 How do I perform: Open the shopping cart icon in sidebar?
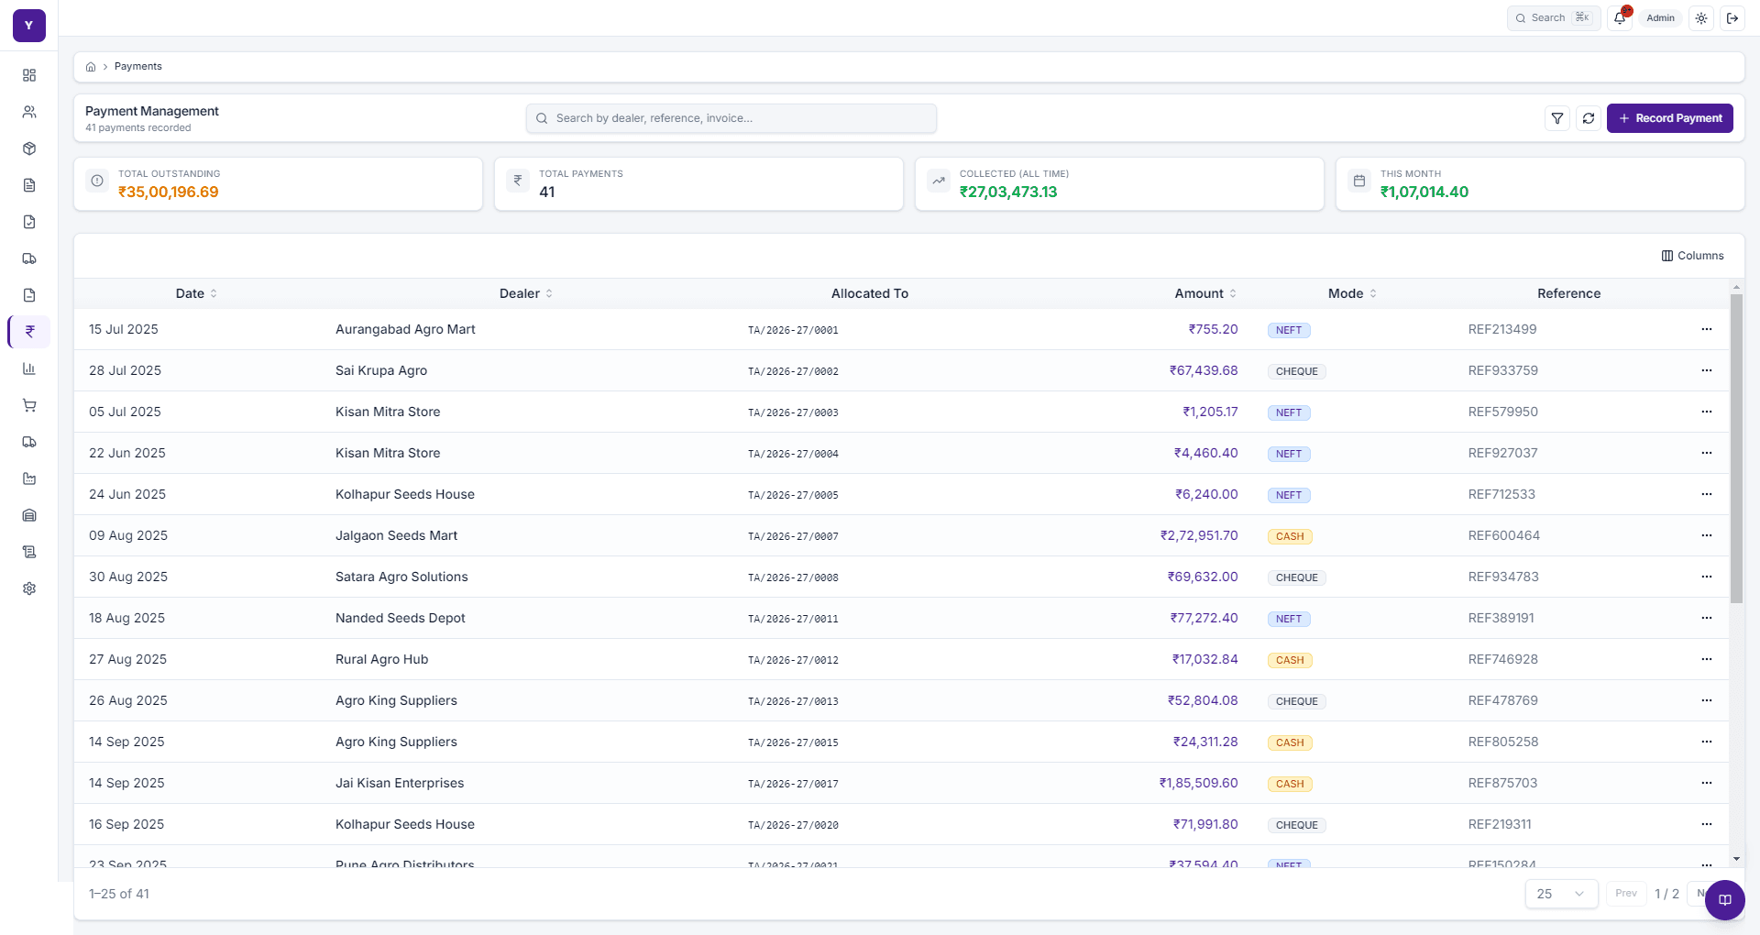(x=29, y=405)
